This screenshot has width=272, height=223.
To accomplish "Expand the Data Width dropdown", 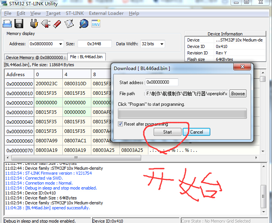I will point(162,44).
